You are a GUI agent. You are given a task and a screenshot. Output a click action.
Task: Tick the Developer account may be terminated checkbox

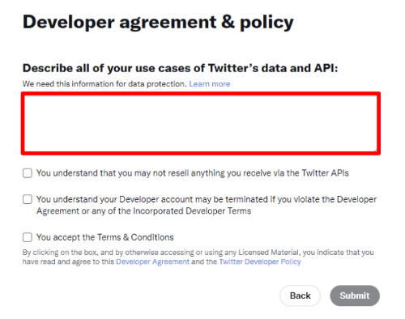point(28,199)
